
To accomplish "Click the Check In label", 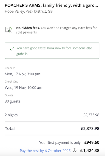I will pos(10,68).
